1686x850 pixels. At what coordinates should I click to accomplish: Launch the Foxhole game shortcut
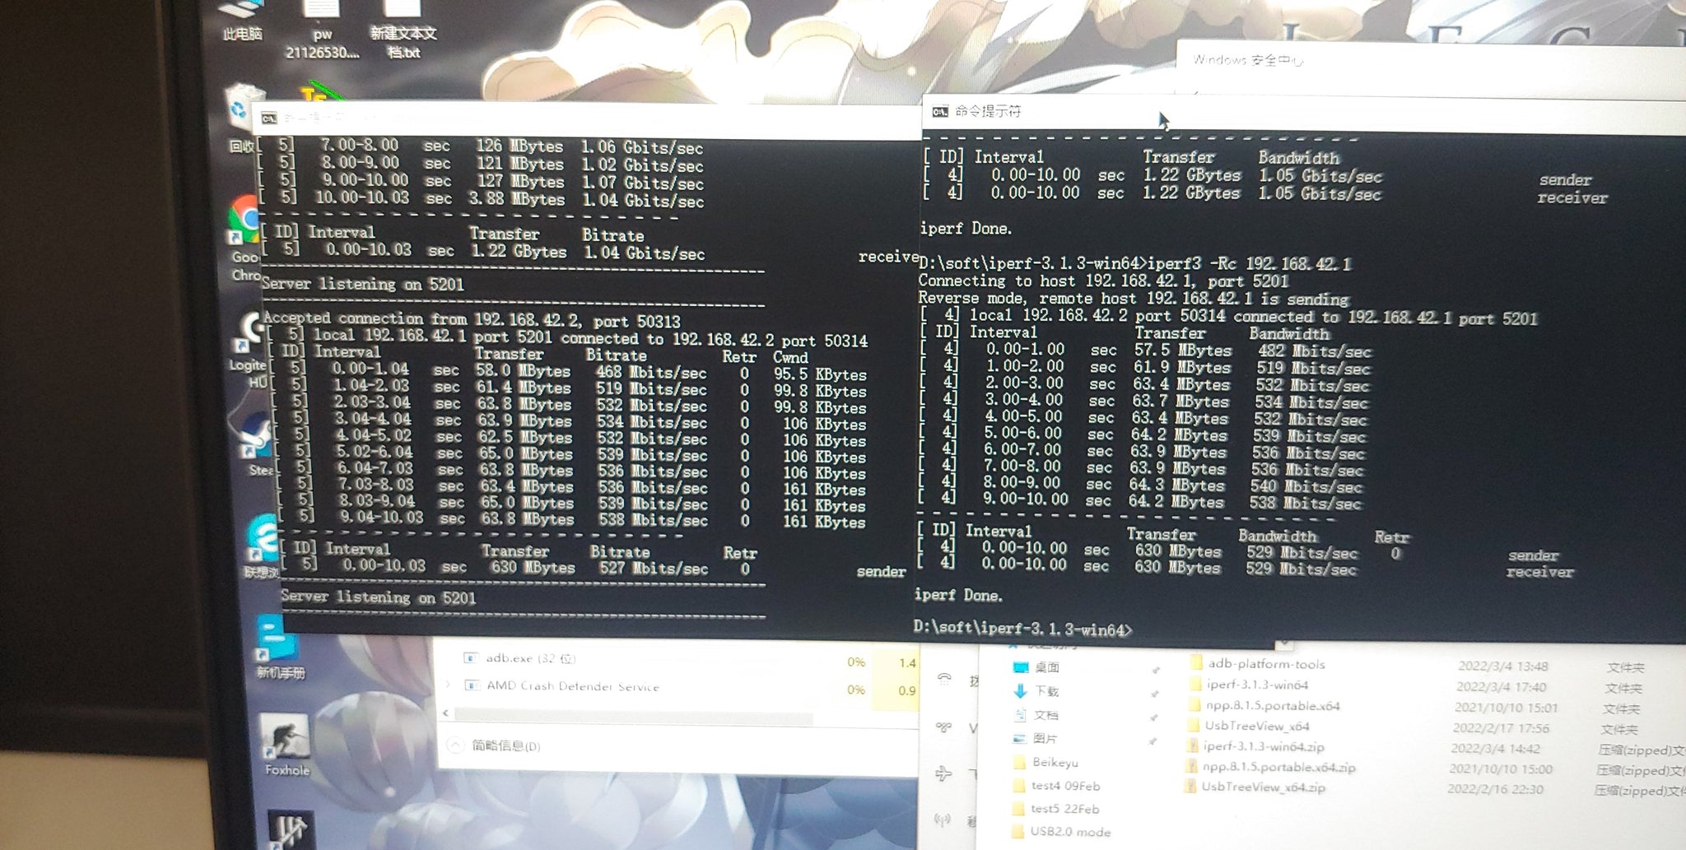286,745
